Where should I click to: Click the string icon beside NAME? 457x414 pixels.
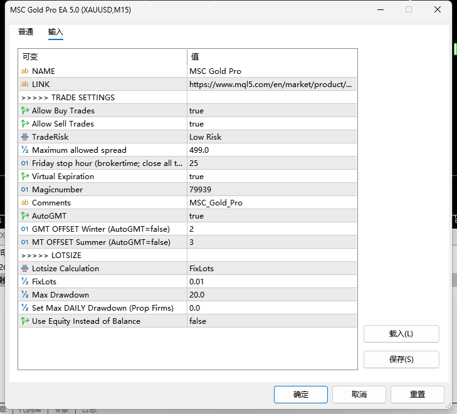(x=25, y=71)
